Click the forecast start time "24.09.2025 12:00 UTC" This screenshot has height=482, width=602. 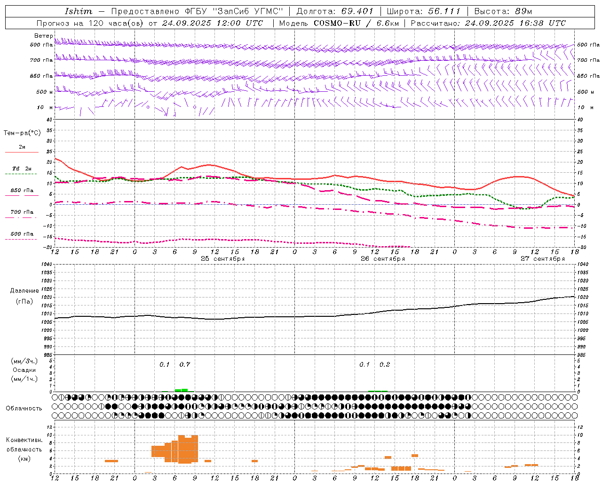tap(212, 23)
